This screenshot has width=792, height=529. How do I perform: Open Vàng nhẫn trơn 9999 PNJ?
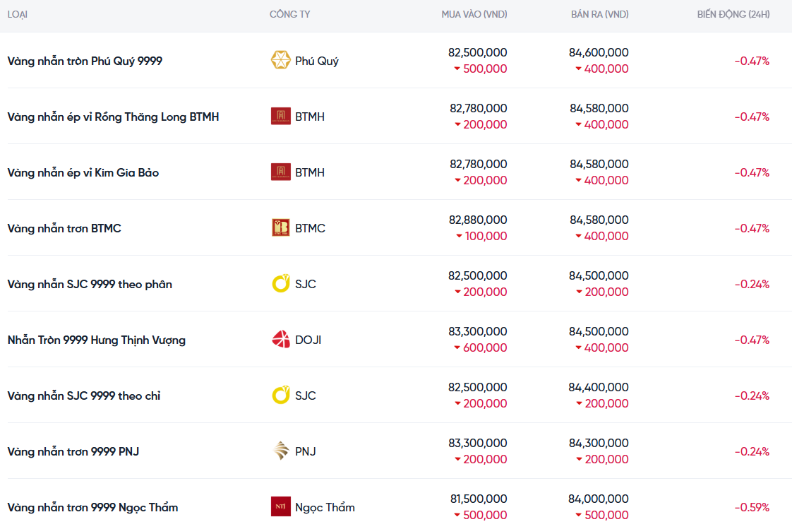73,451
